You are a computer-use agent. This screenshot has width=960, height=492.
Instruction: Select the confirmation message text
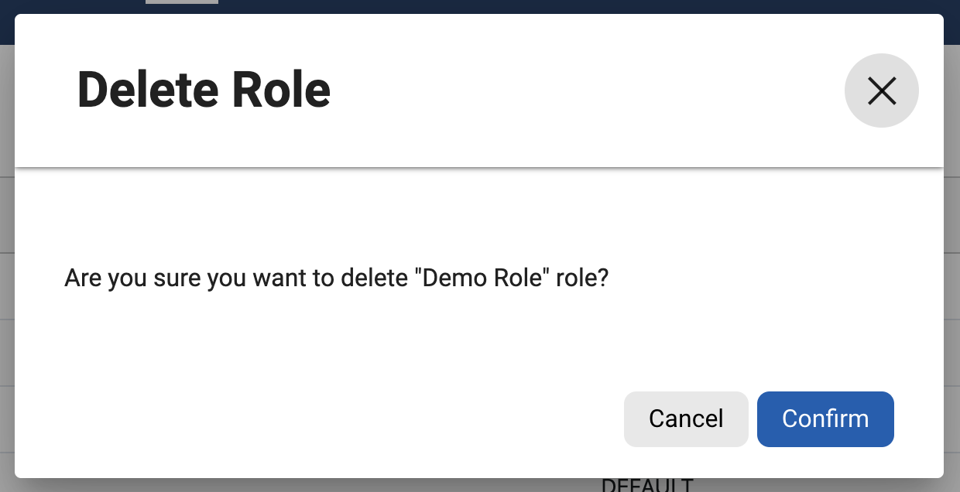click(x=335, y=278)
